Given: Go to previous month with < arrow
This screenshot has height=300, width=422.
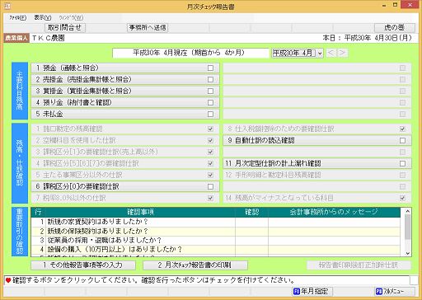Looking at the screenshot, I should click(x=331, y=53).
